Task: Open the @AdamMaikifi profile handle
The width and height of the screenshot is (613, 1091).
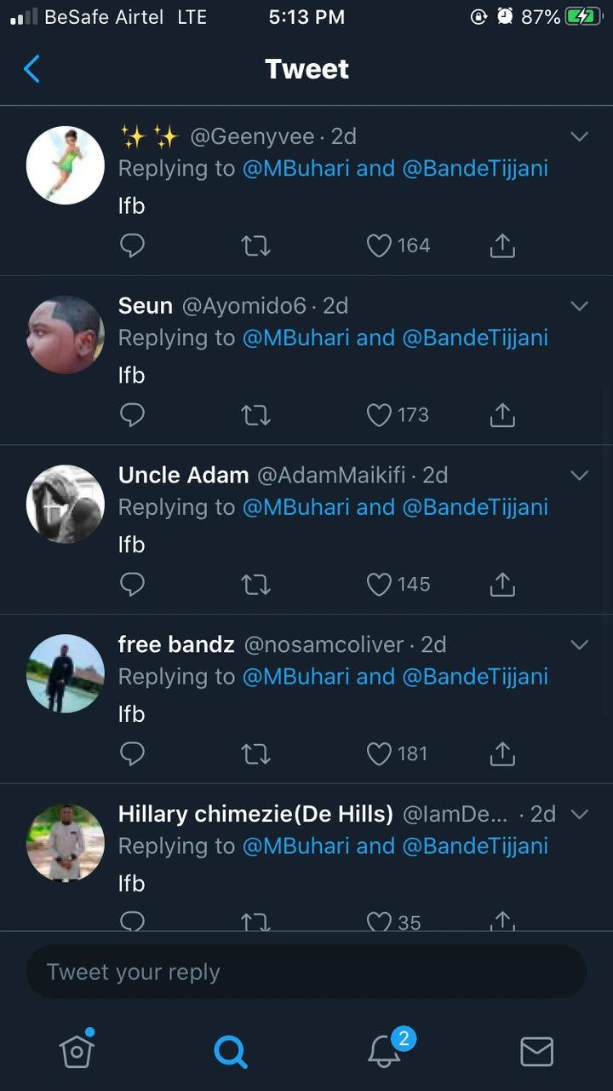Action: (331, 476)
